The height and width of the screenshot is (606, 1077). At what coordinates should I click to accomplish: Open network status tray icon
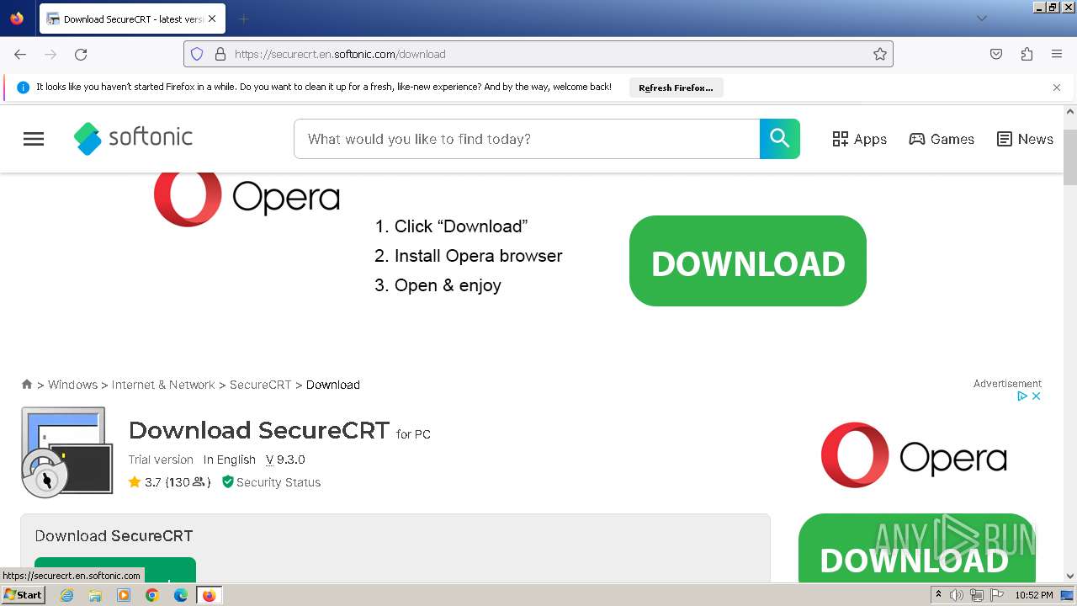[977, 595]
